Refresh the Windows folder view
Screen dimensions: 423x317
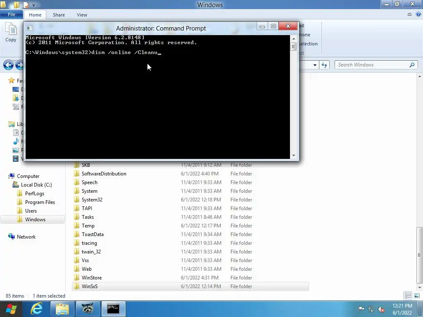point(324,65)
